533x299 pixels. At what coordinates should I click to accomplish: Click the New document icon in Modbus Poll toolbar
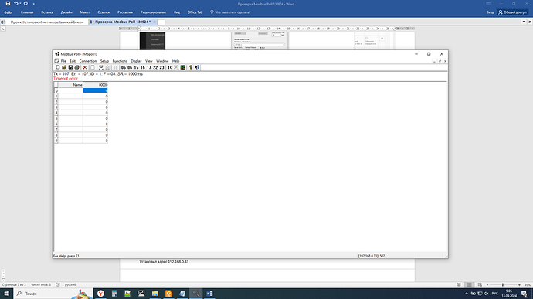click(58, 67)
